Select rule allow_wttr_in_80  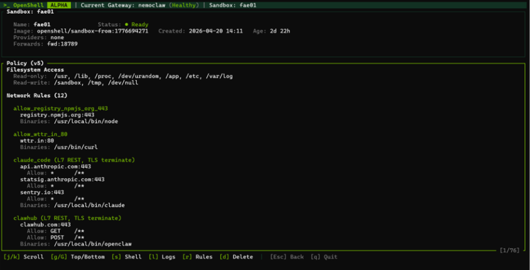[x=40, y=134]
